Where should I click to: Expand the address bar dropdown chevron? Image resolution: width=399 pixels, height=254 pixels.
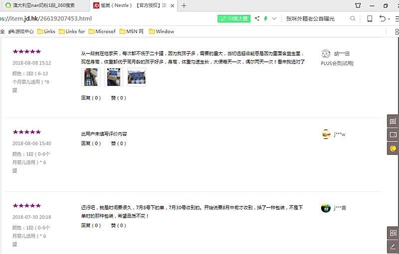pyautogui.click(x=274, y=18)
